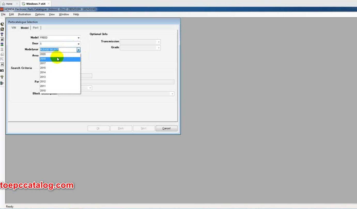Click the yellow question mark help icon

[2, 77]
